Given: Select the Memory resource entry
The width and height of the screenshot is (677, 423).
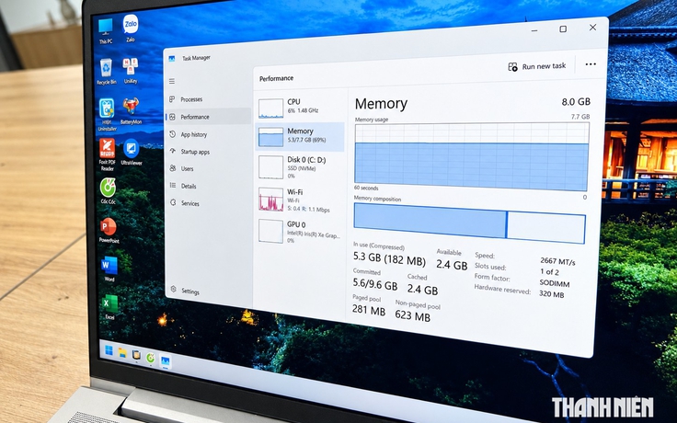Looking at the screenshot, I should [300, 136].
